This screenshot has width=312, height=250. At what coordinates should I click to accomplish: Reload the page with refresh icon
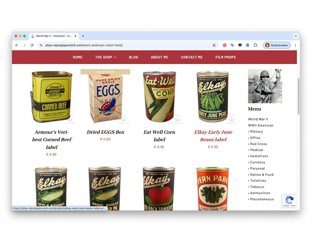click(32, 45)
